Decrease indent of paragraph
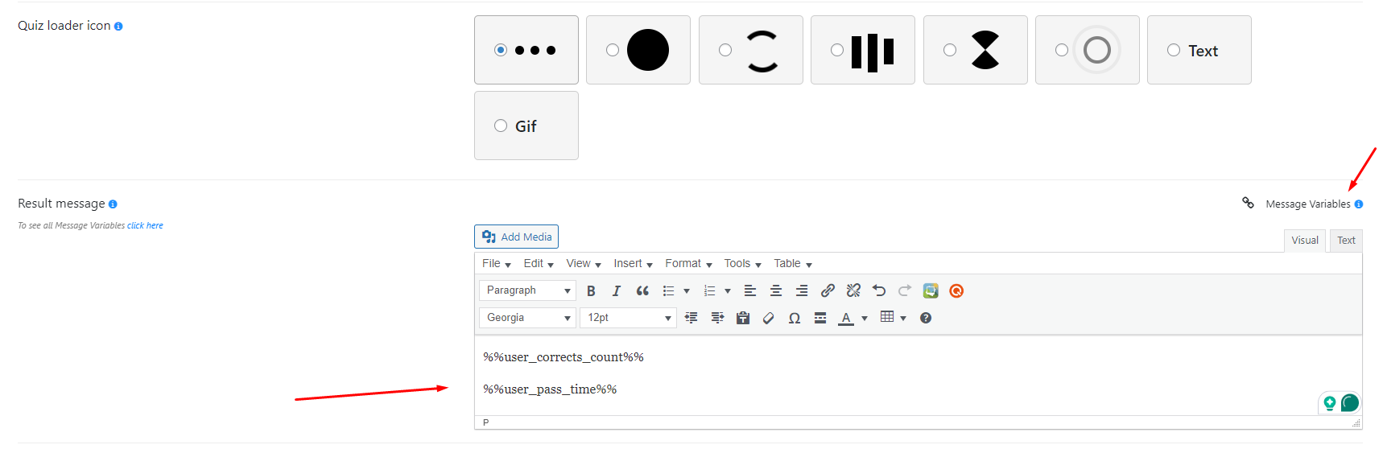Screen dimensions: 1383x453 [691, 318]
